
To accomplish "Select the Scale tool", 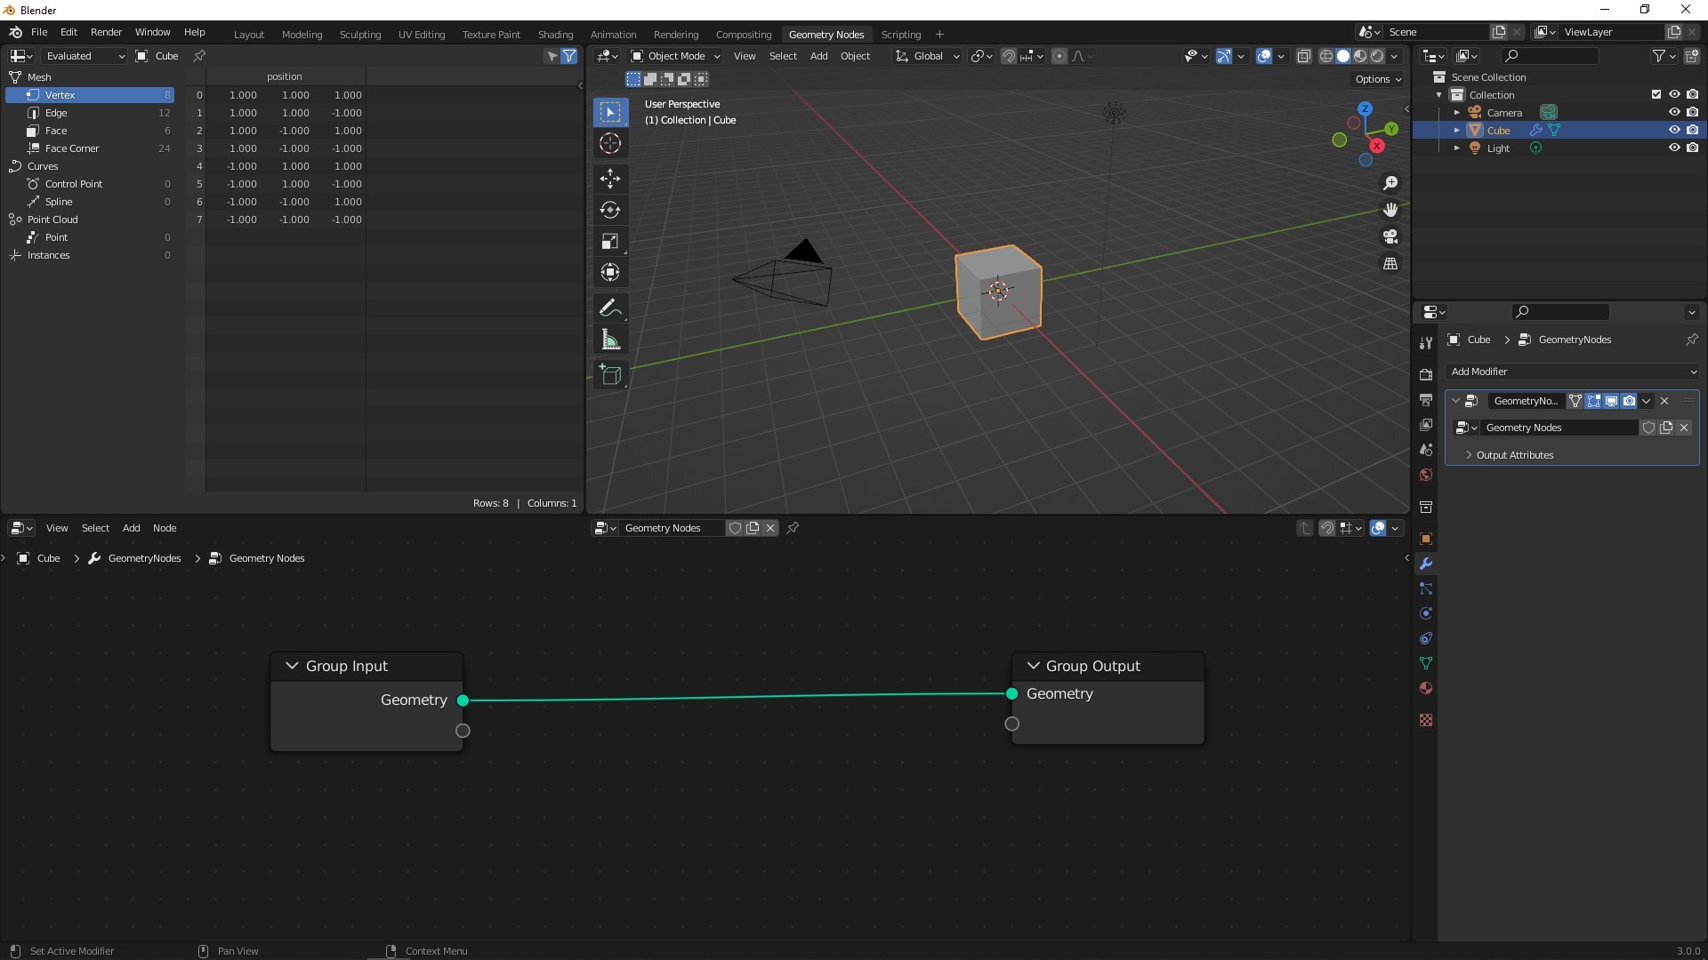I will click(610, 241).
